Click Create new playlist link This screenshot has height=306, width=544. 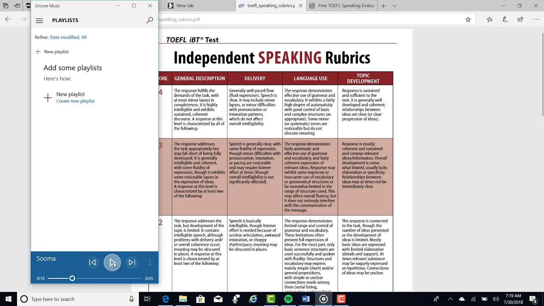point(75,101)
